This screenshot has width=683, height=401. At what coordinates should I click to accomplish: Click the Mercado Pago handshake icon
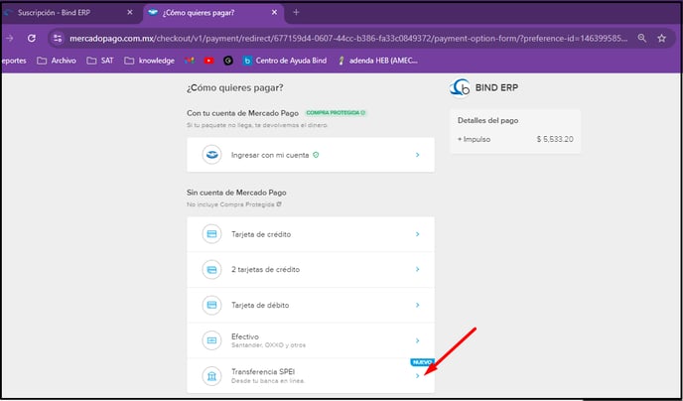[212, 155]
